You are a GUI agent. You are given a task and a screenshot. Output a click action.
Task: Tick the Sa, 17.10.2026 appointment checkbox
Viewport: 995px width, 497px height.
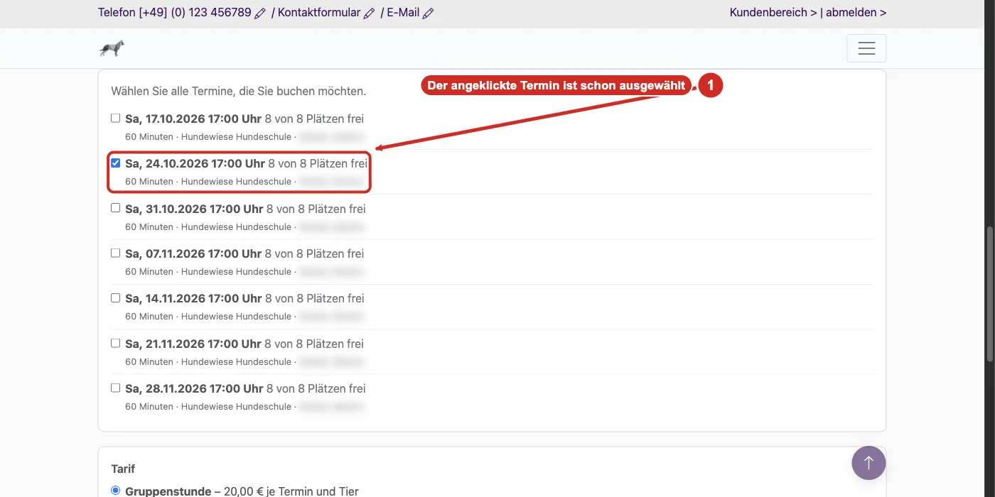[x=116, y=118]
